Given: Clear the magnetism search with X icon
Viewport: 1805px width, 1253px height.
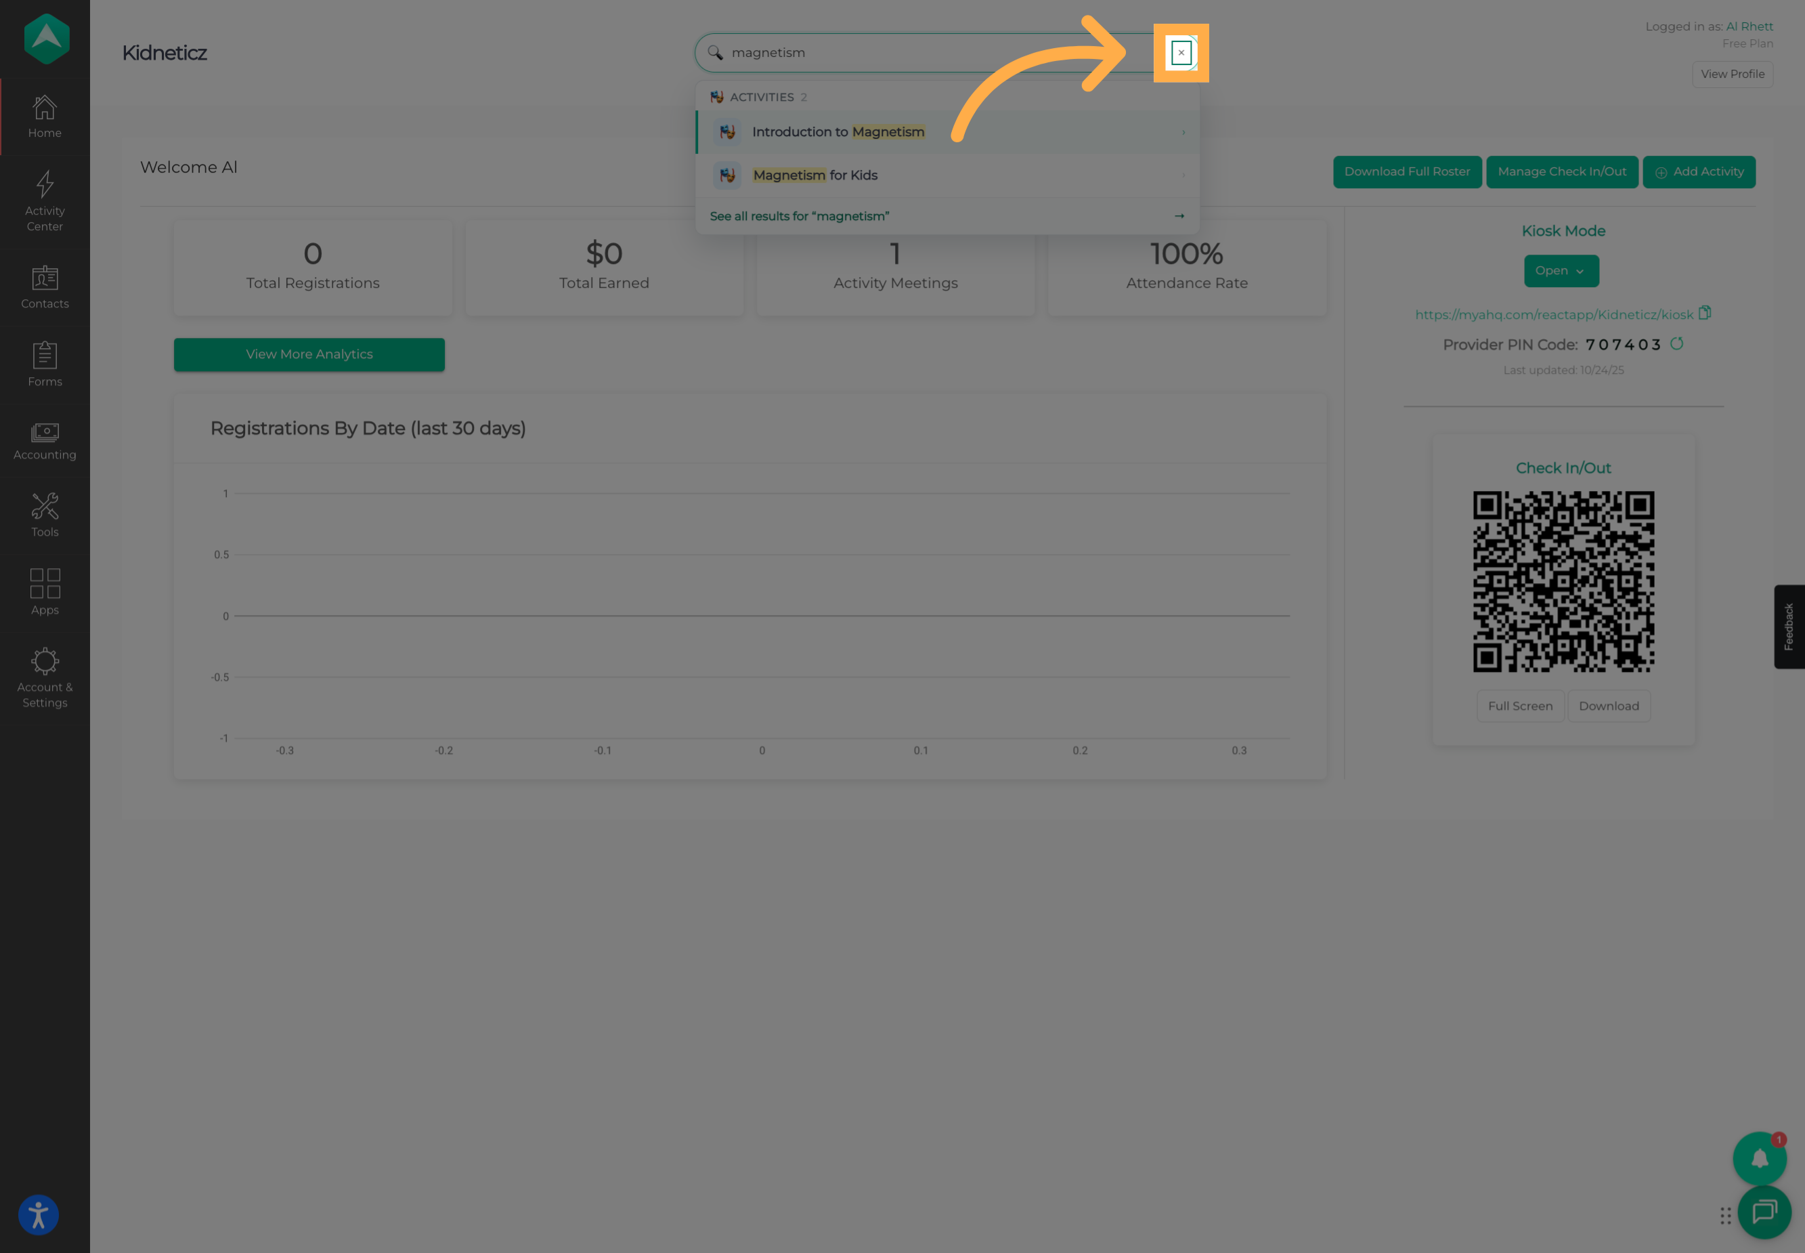Looking at the screenshot, I should (1180, 53).
